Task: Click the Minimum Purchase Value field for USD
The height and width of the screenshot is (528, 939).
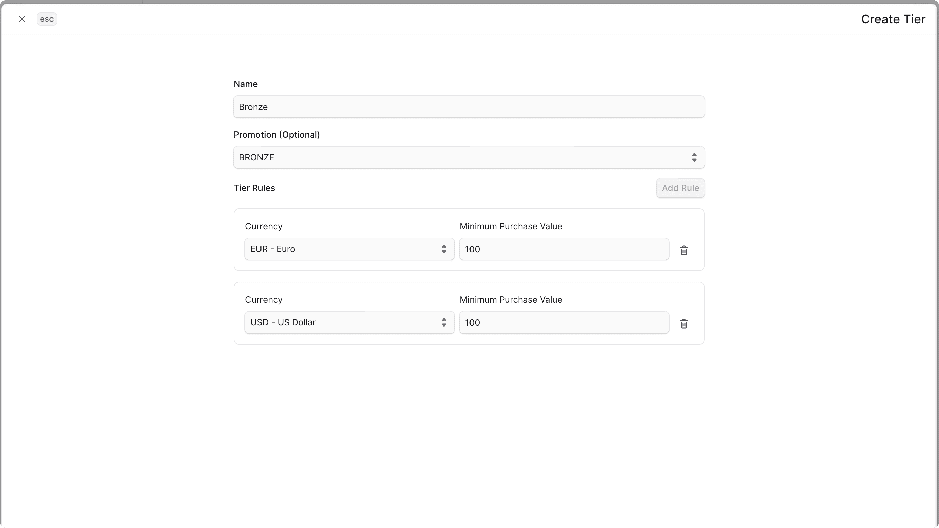Action: coord(564,322)
